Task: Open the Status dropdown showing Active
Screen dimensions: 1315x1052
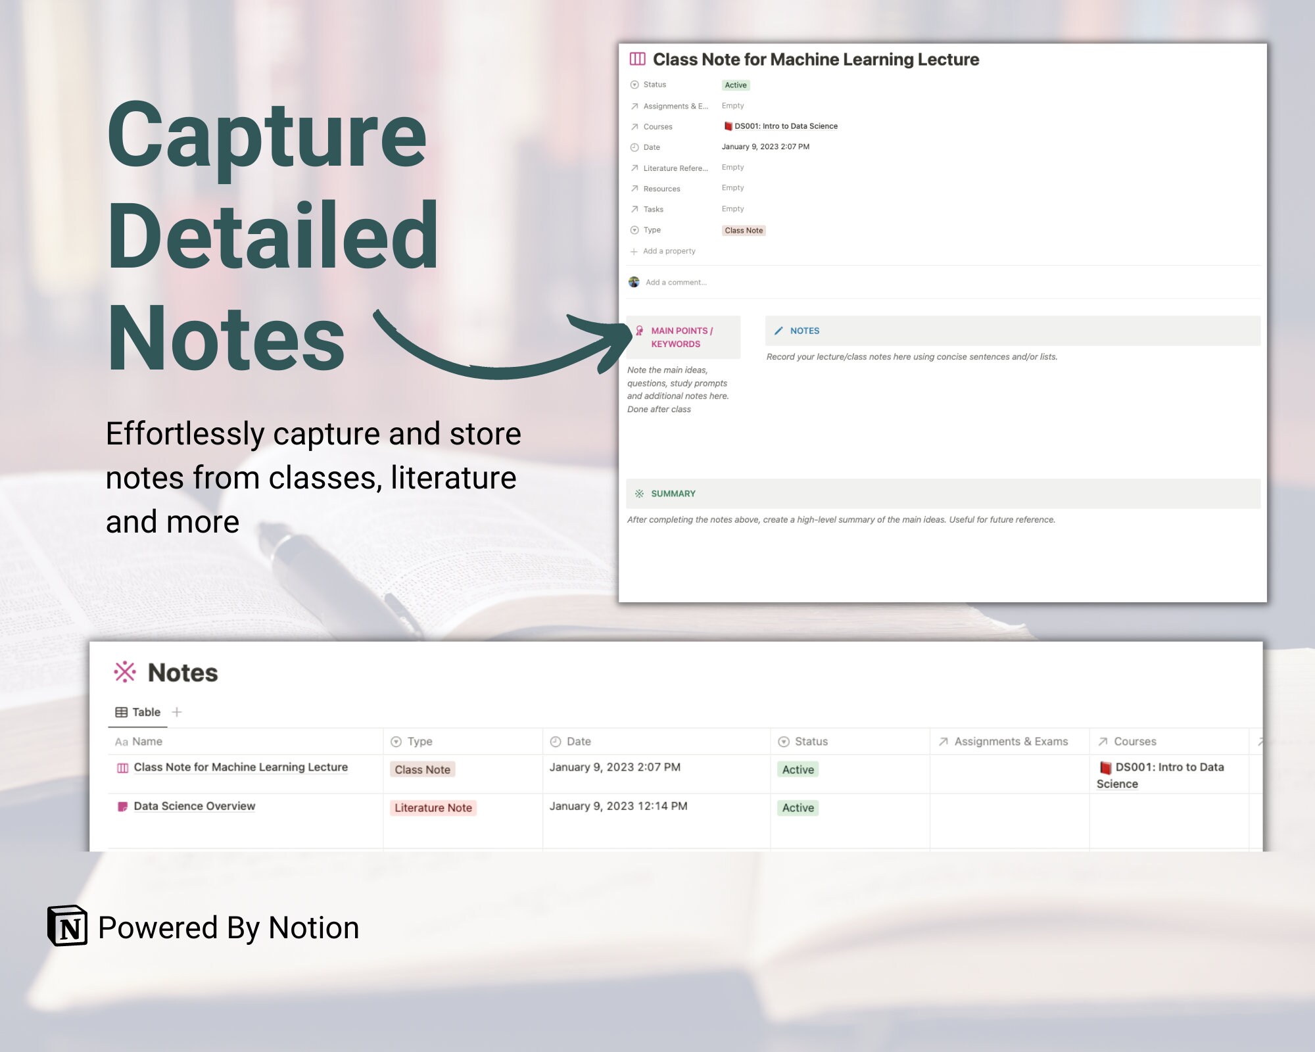Action: pos(735,85)
